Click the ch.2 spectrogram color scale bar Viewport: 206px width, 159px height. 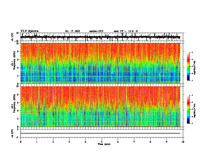click(x=188, y=109)
